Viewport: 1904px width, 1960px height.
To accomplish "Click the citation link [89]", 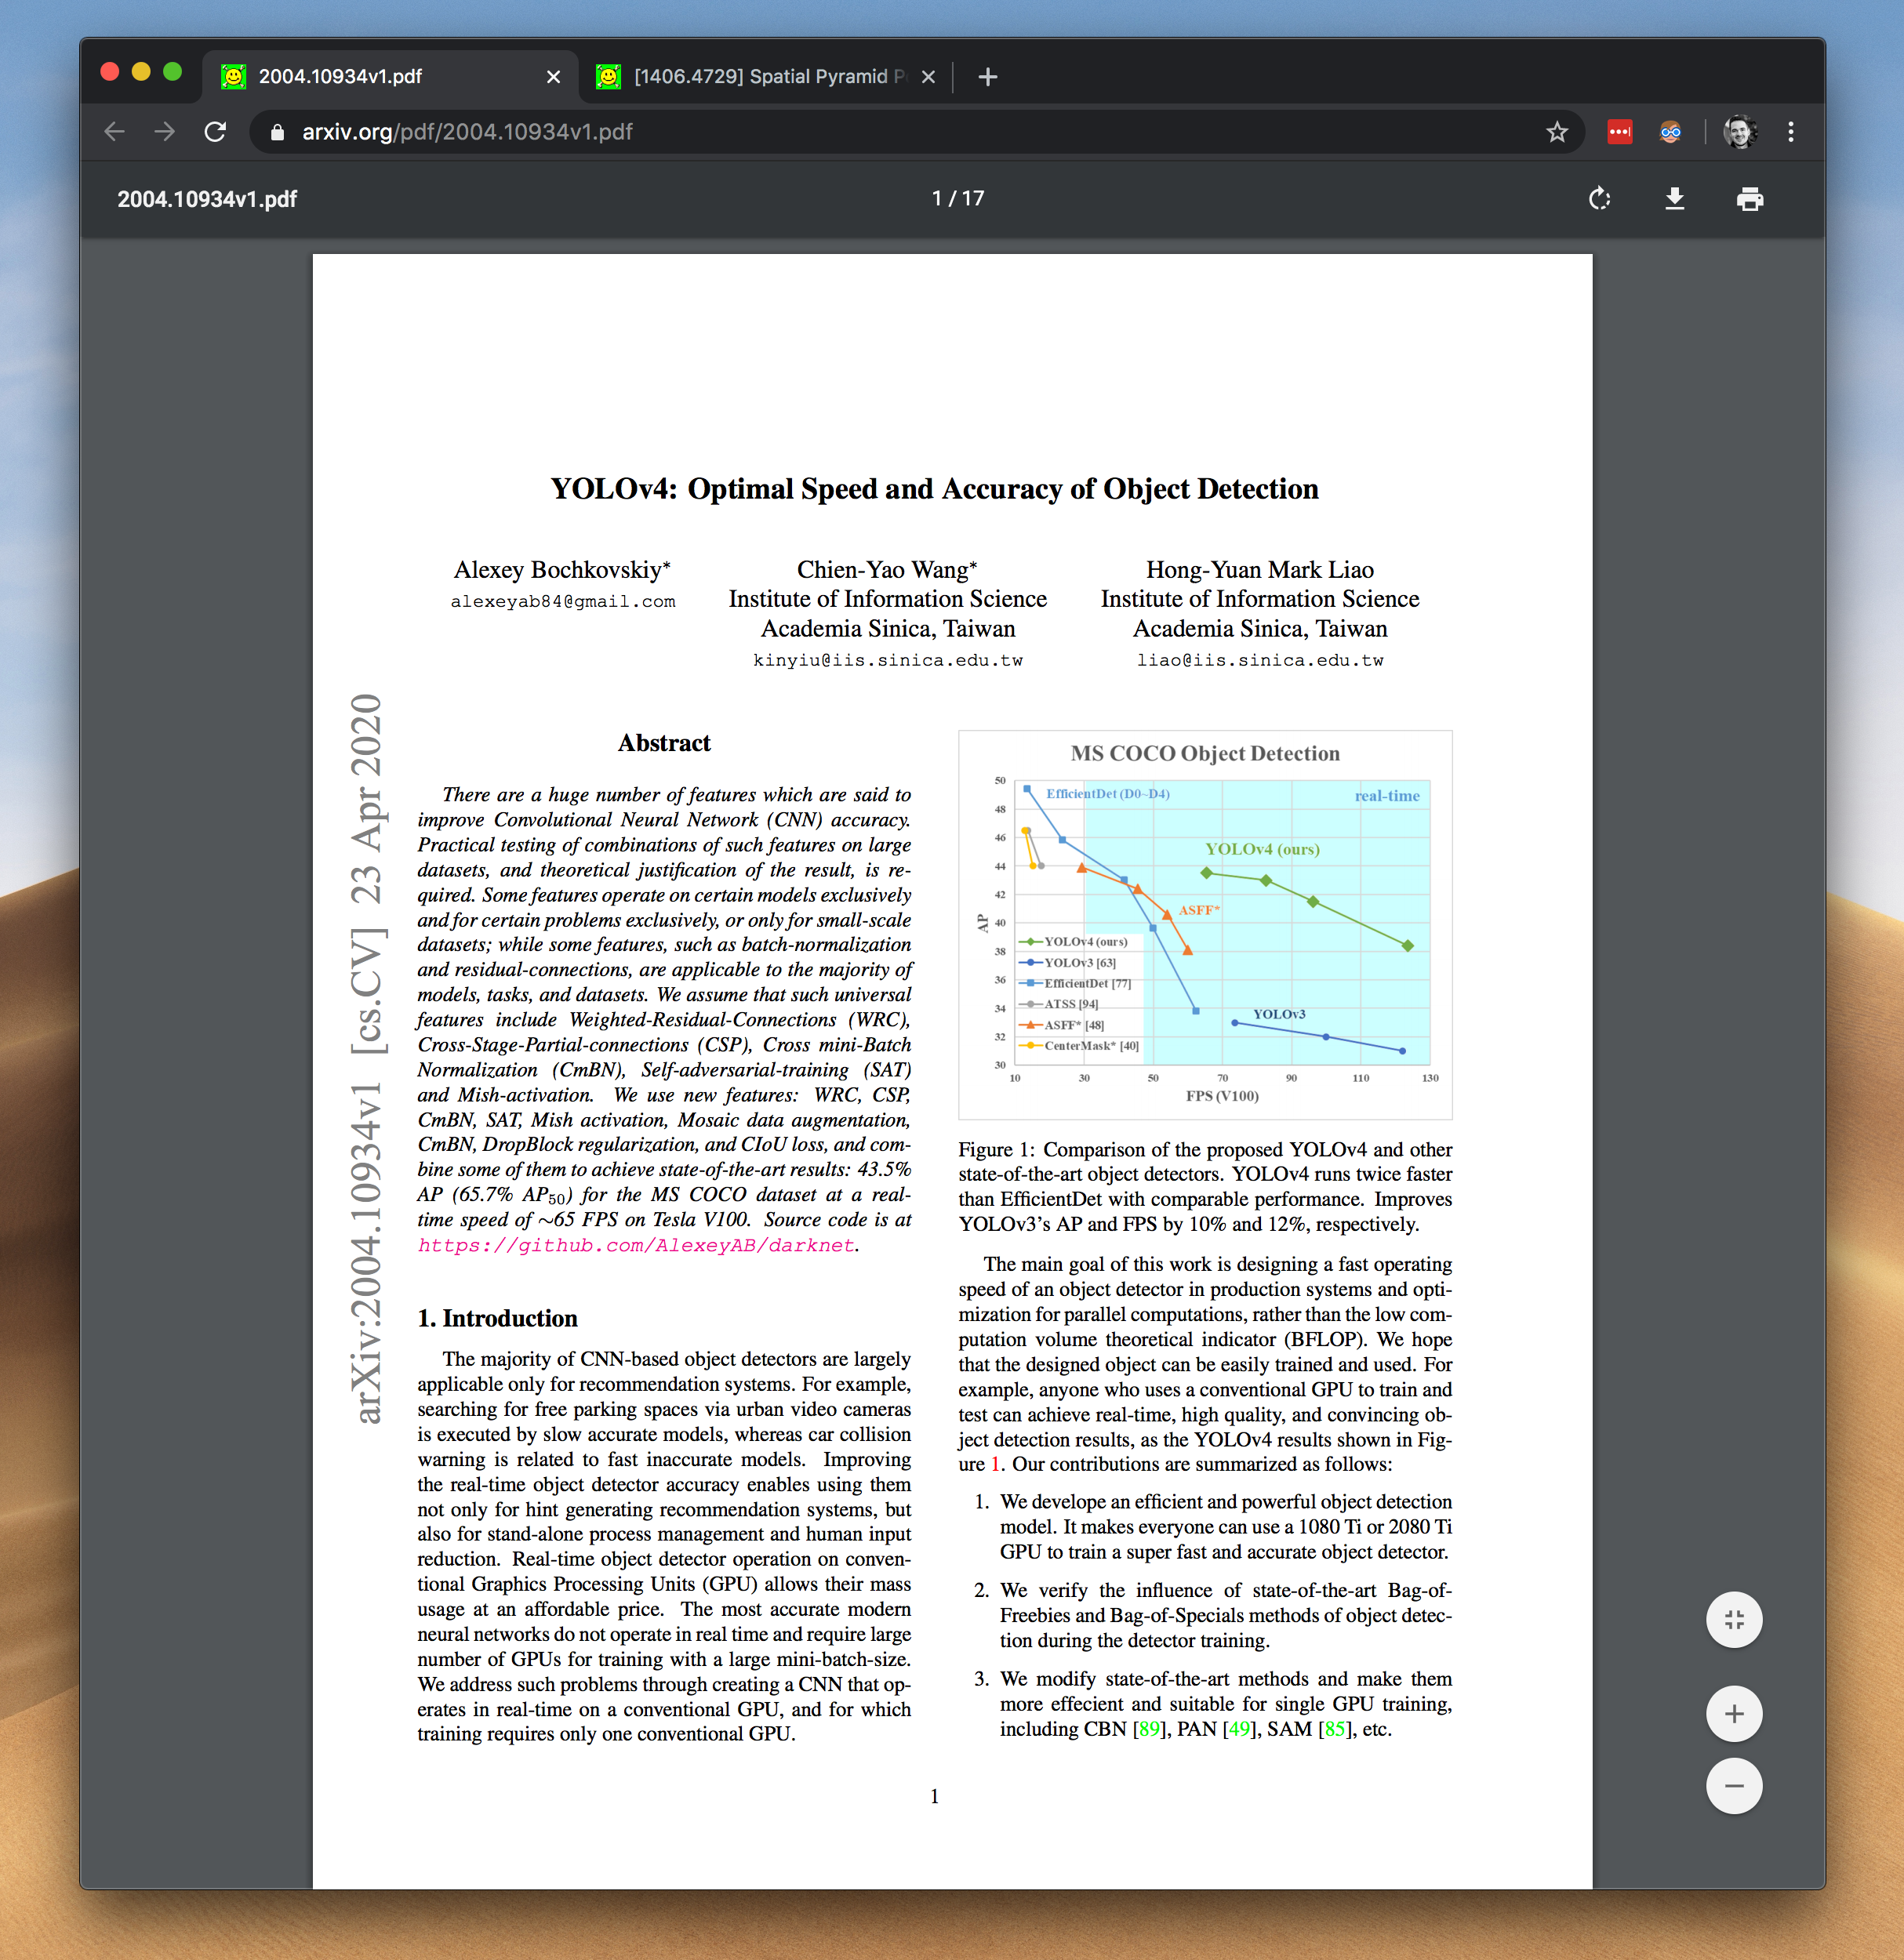I will point(1148,1729).
